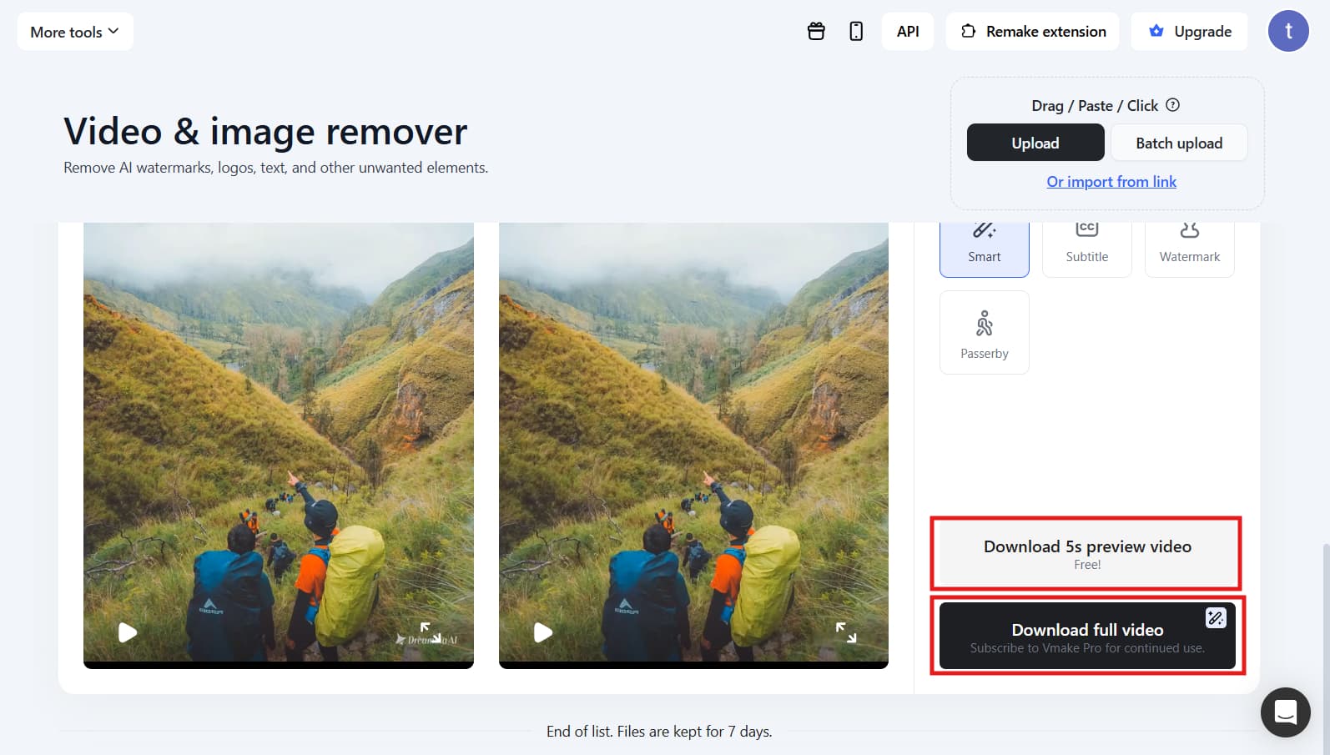
Task: Click the help icon next to Drag / Paste / Click
Action: 1172,105
